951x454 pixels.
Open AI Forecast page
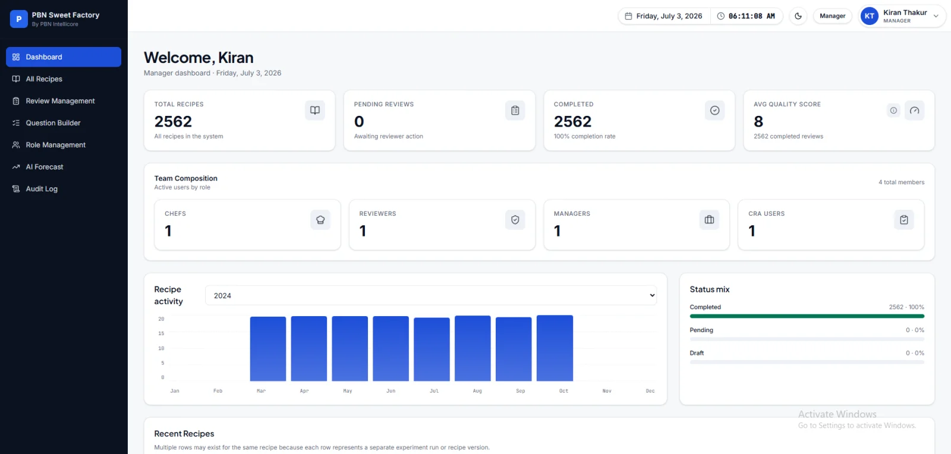coord(64,167)
